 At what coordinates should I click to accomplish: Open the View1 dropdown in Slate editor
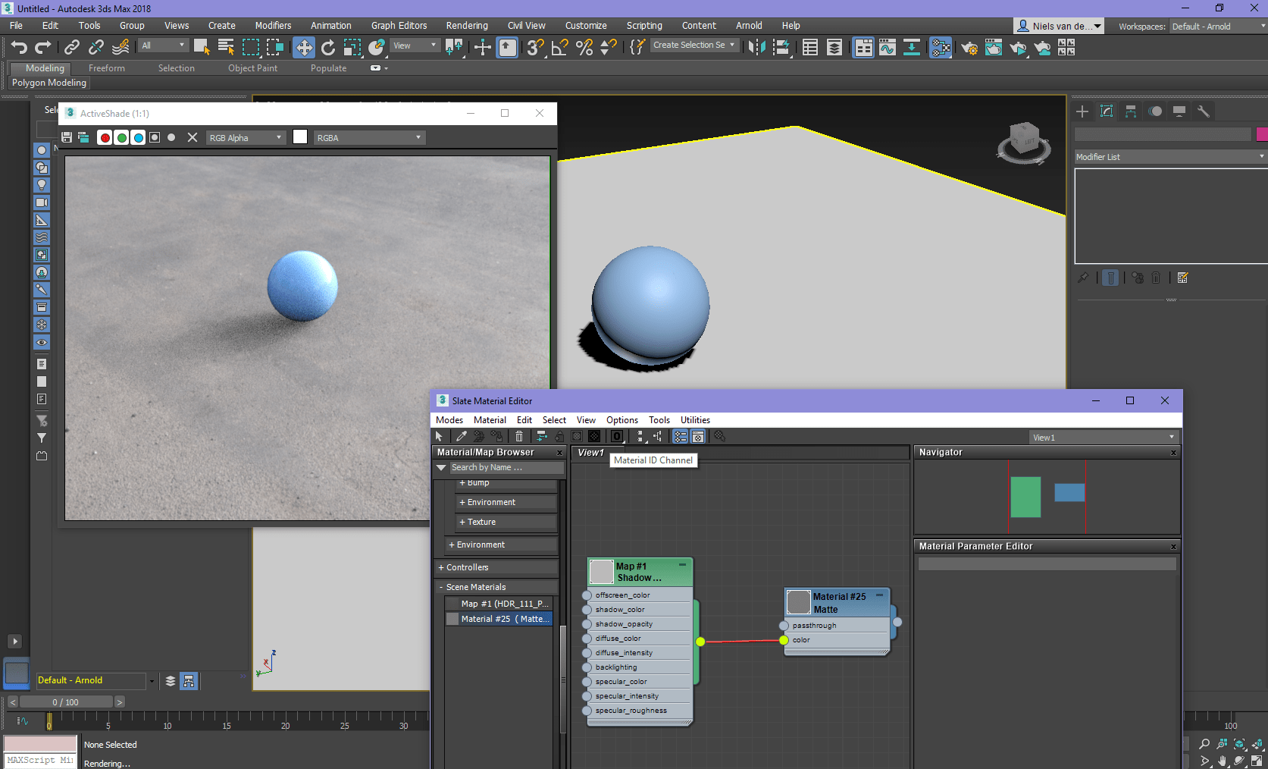[x=1104, y=438]
